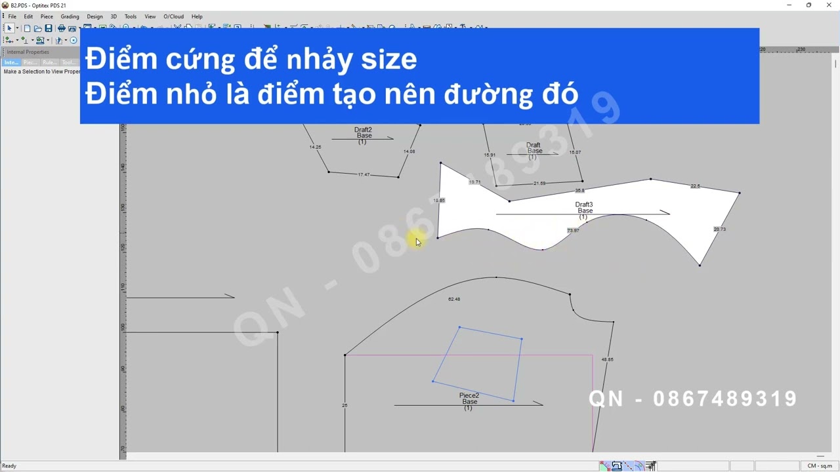The image size is (840, 472).
Task: Switch to the Piec... tab
Action: pyautogui.click(x=30, y=62)
